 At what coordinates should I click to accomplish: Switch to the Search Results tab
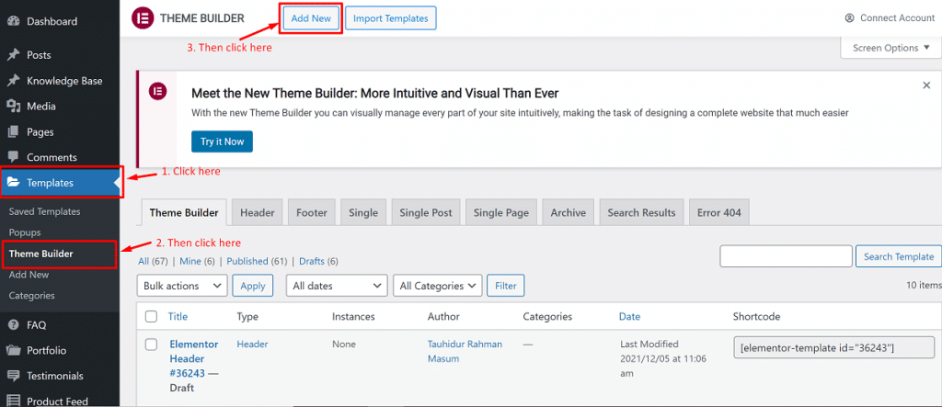click(641, 212)
